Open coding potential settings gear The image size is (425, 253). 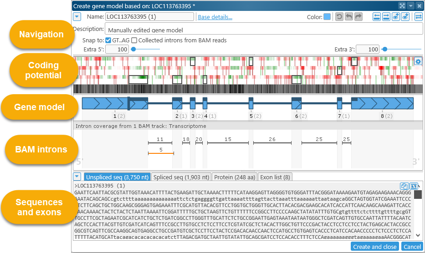(418, 61)
